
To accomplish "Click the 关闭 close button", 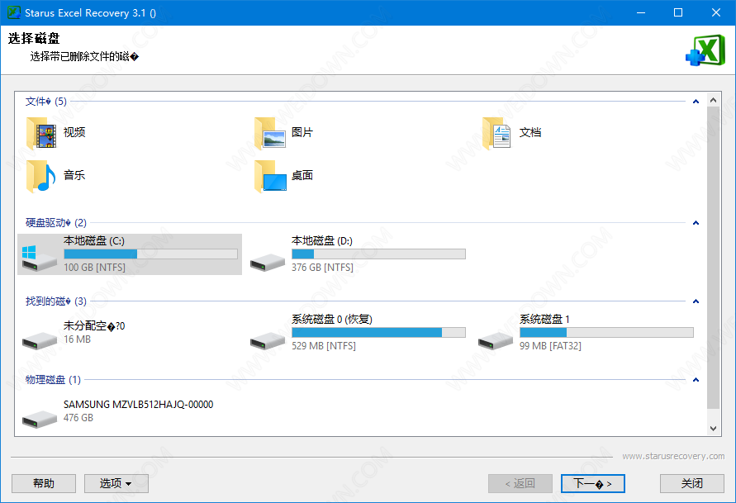I will pyautogui.click(x=692, y=483).
